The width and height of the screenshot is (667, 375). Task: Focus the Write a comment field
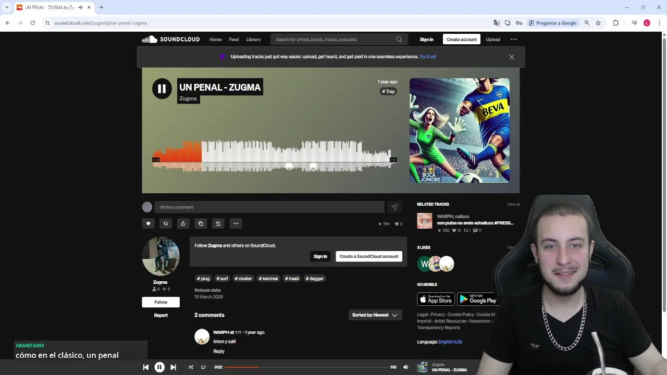pos(269,207)
